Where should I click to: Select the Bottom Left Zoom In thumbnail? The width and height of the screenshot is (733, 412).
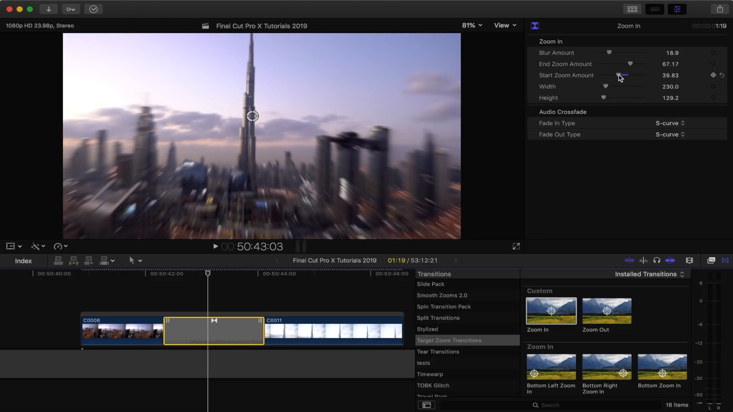pyautogui.click(x=551, y=367)
